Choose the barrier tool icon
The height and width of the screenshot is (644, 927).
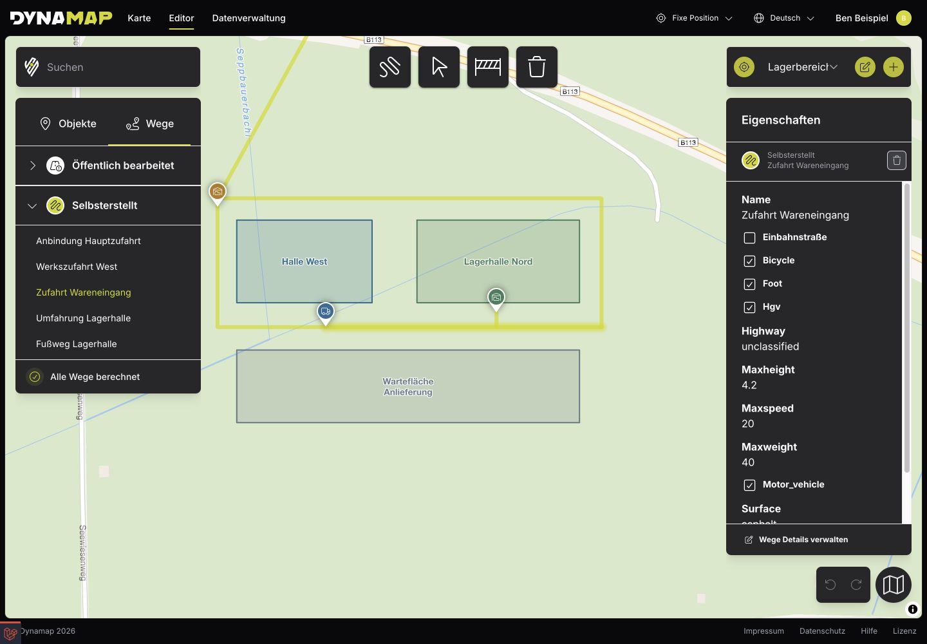[x=488, y=67]
